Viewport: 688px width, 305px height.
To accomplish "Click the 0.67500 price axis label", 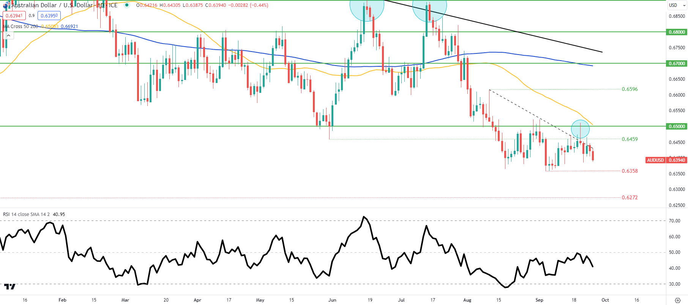I will point(677,48).
